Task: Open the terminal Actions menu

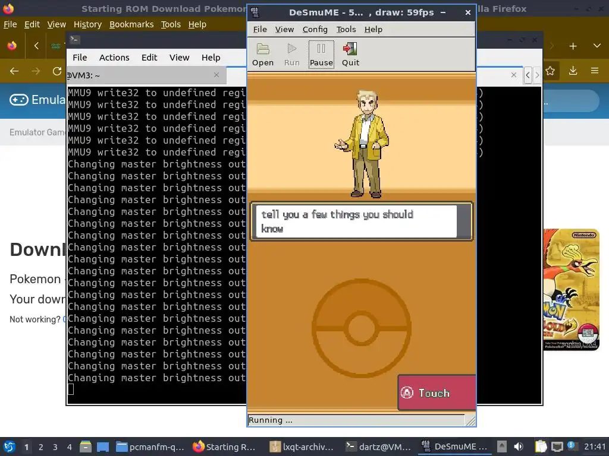Action: 114,58
